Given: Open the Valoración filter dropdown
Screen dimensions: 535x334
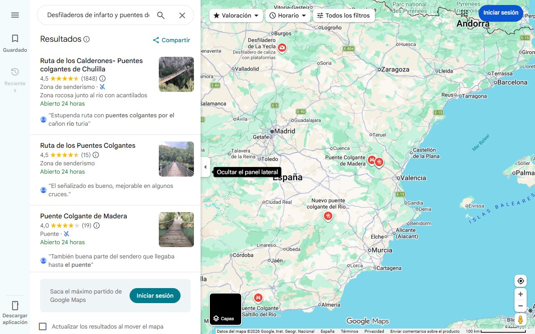Looking at the screenshot, I should [x=235, y=15].
